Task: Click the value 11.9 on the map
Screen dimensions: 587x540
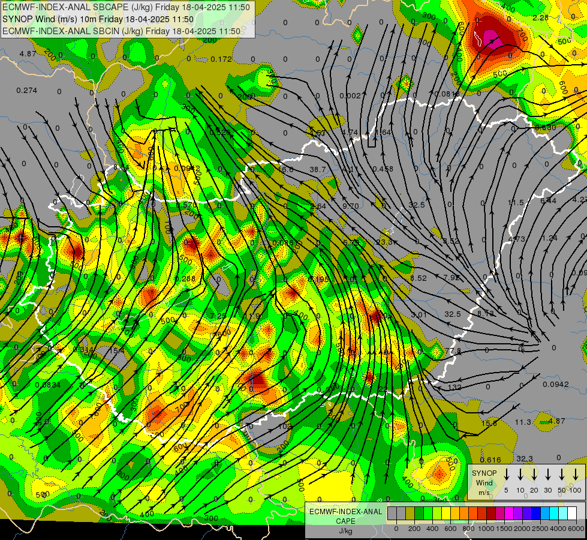Action: pyautogui.click(x=252, y=316)
